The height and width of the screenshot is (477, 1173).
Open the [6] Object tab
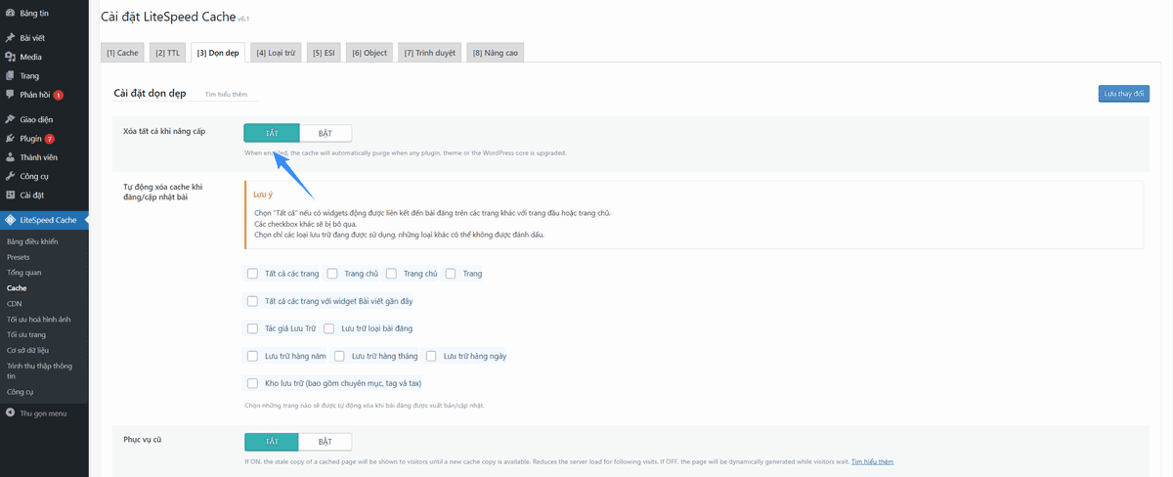tap(369, 53)
